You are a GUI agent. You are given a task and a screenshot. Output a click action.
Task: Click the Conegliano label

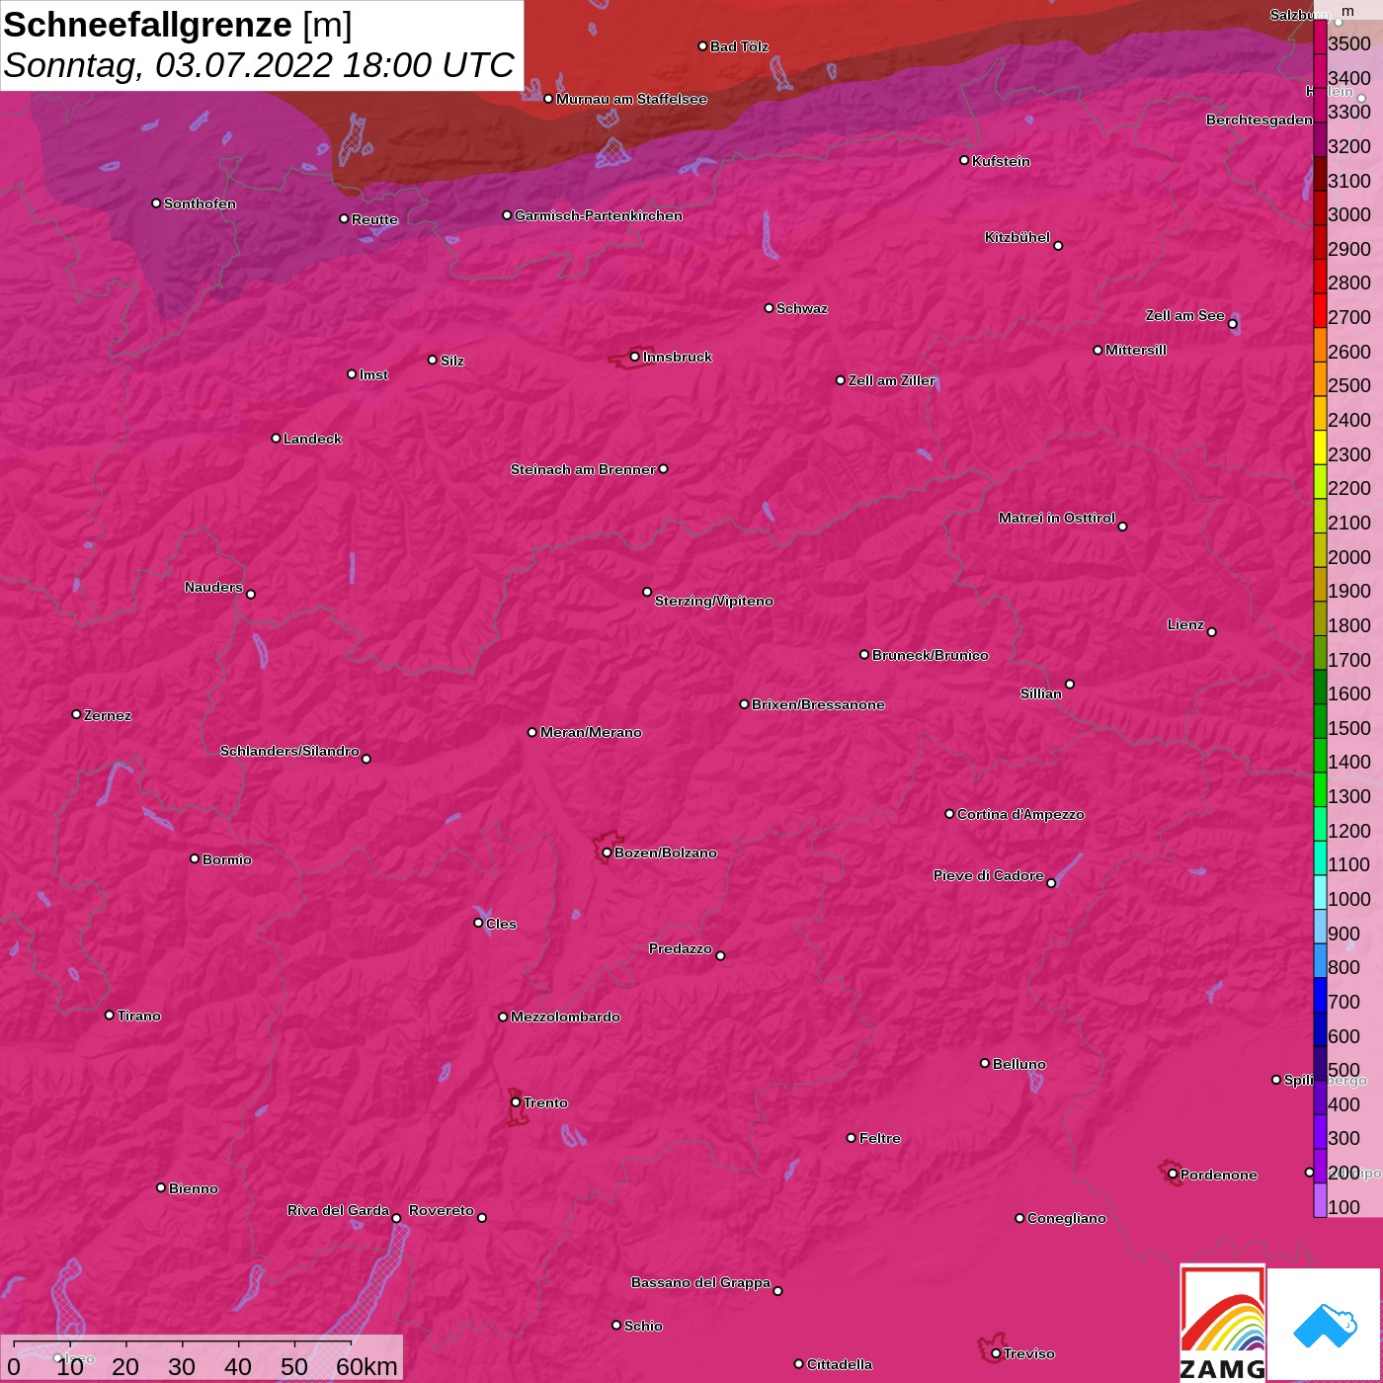coord(1066,1218)
